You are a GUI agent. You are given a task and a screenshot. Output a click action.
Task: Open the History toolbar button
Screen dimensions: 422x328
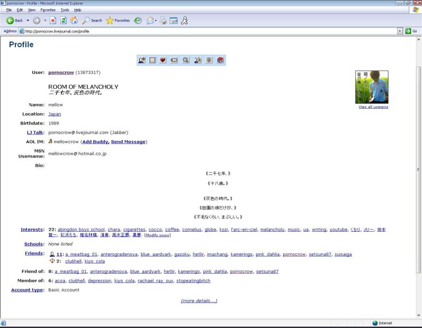(138, 20)
